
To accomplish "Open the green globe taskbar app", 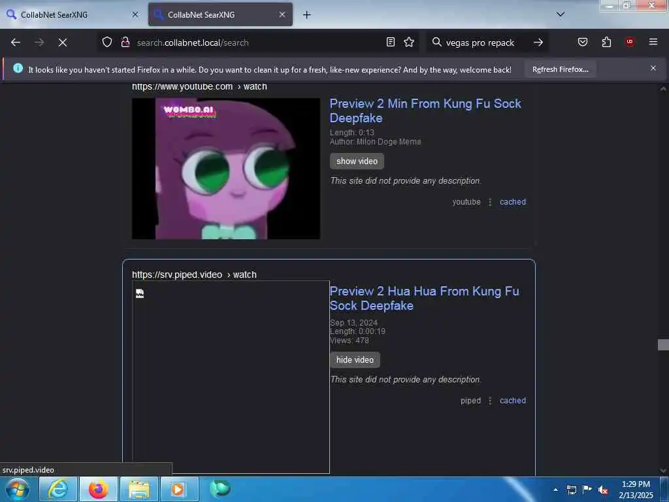I will [x=220, y=489].
